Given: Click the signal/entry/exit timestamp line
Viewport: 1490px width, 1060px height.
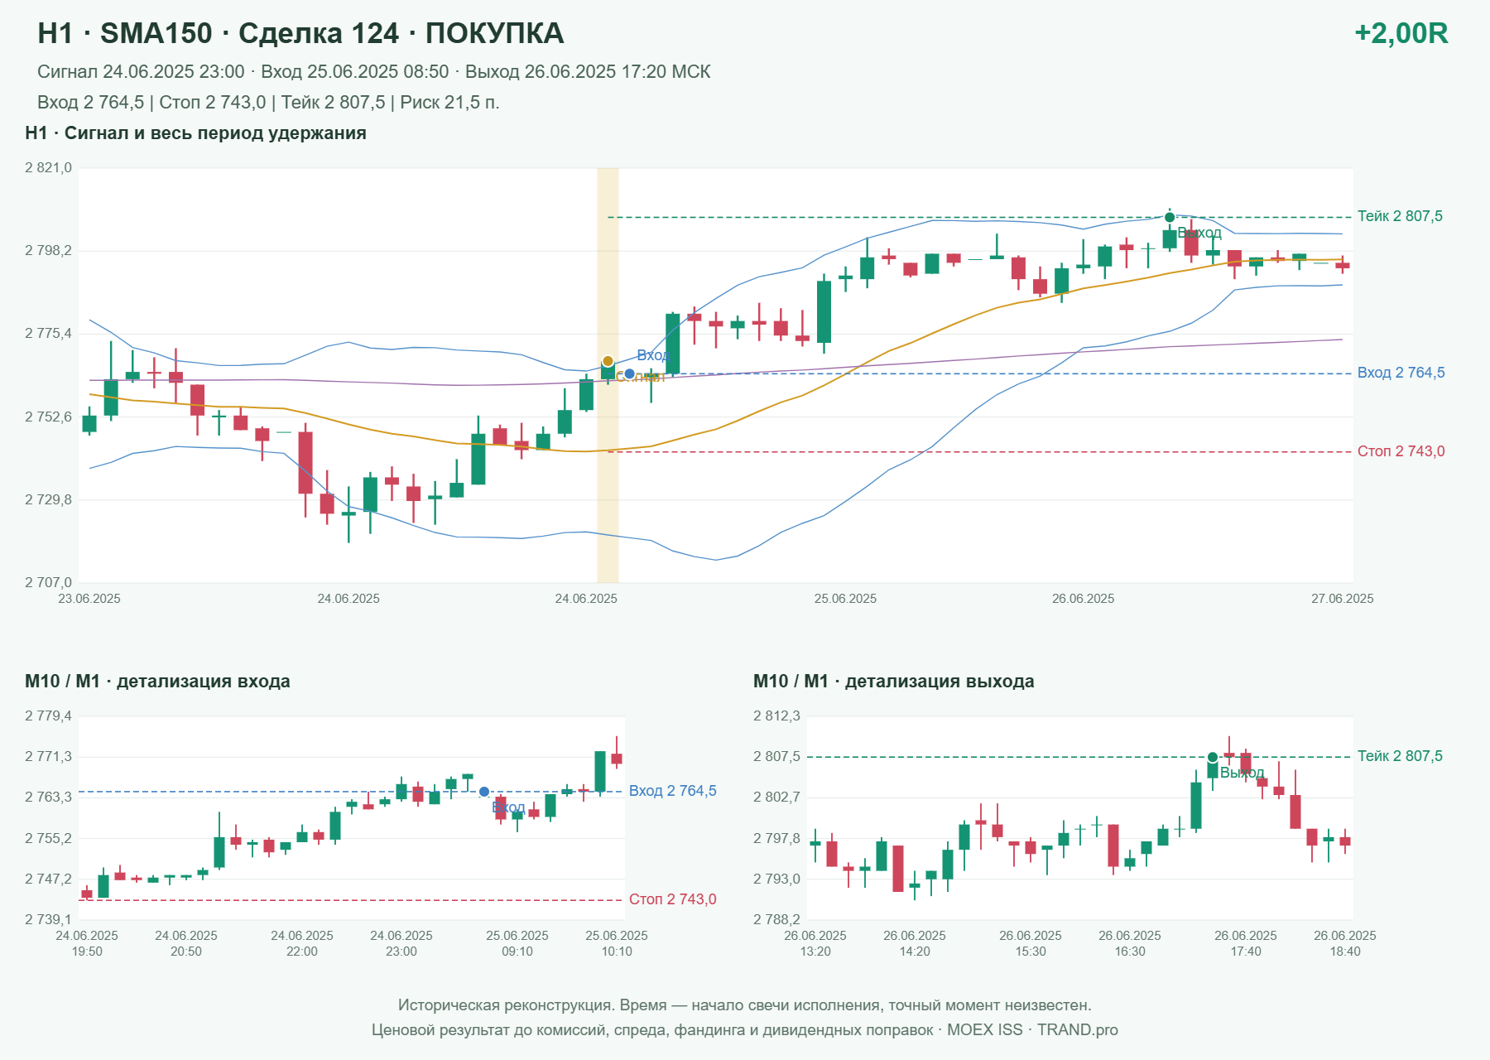Looking at the screenshot, I should coord(374,72).
